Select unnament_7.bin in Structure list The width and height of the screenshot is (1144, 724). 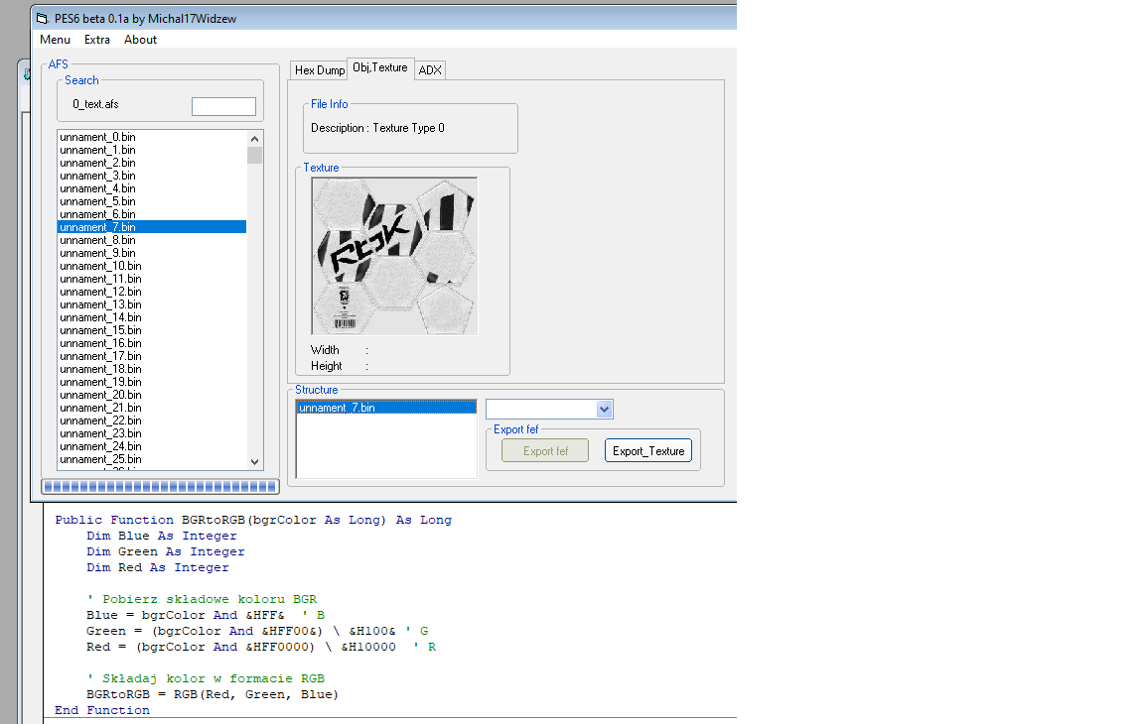pyautogui.click(x=386, y=408)
